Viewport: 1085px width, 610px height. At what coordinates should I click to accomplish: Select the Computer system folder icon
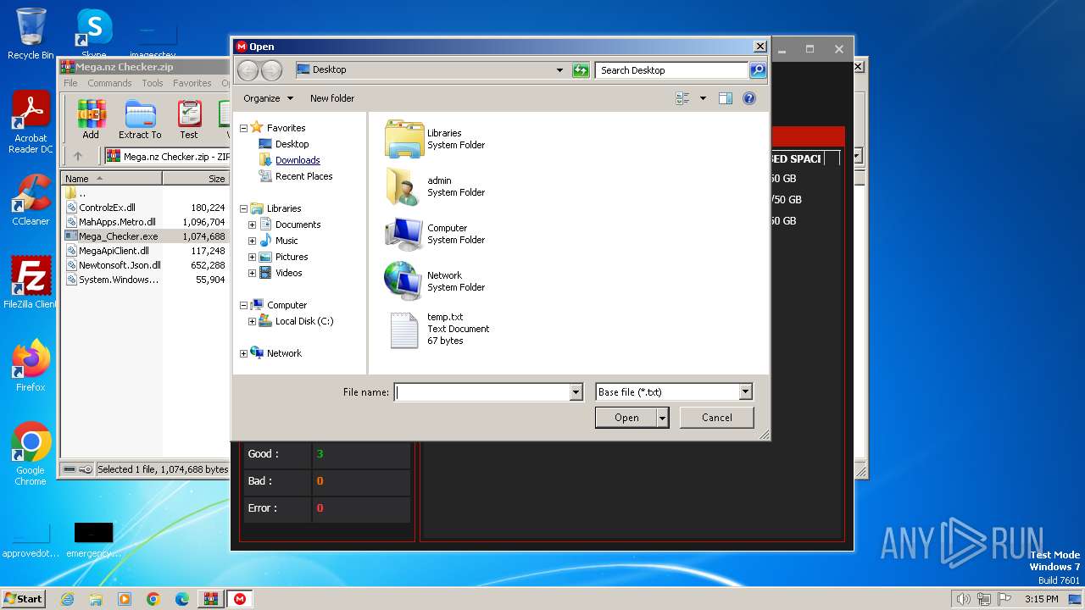403,234
